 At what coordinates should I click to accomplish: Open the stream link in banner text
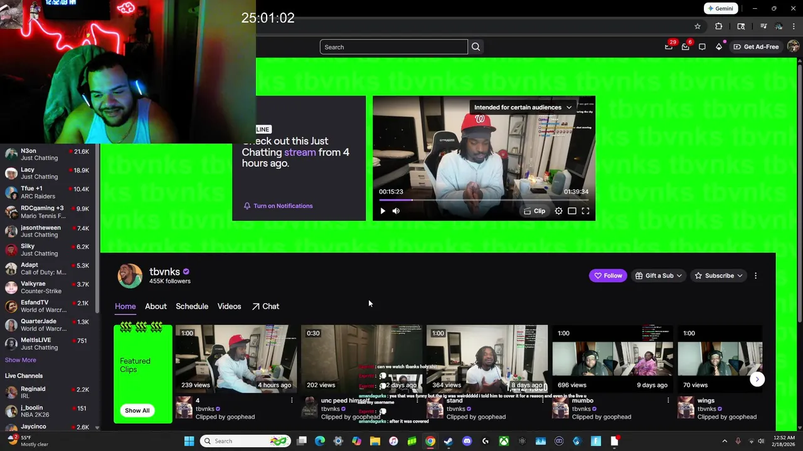(300, 152)
